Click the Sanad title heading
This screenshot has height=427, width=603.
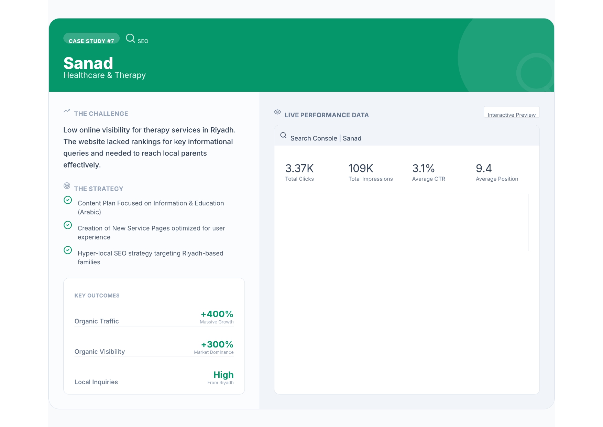[x=88, y=63]
